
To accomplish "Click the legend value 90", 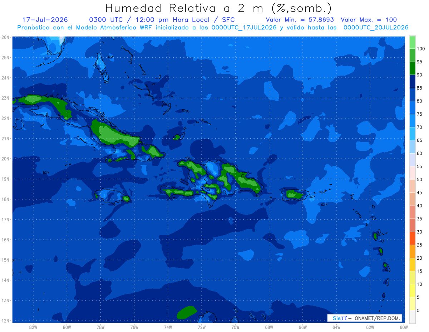I will tap(419, 75).
